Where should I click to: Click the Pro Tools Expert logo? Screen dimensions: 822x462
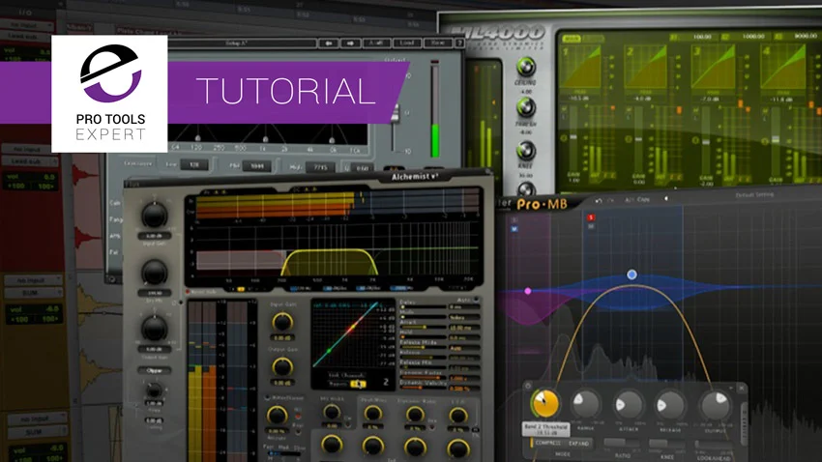pyautogui.click(x=109, y=94)
